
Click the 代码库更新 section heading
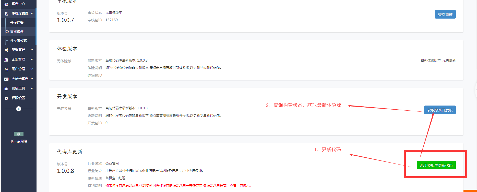(69, 152)
